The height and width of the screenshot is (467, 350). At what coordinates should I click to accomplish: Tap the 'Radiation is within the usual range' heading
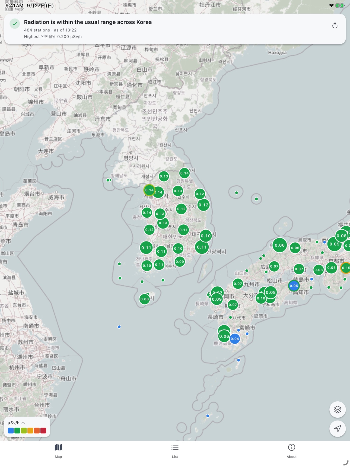pos(88,22)
